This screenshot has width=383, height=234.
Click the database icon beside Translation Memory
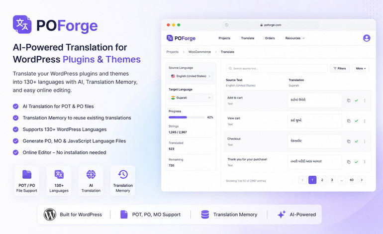pyautogui.click(x=205, y=215)
